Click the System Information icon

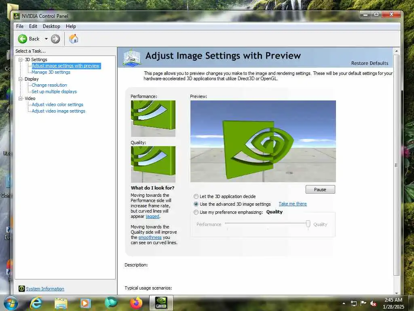tap(22, 288)
